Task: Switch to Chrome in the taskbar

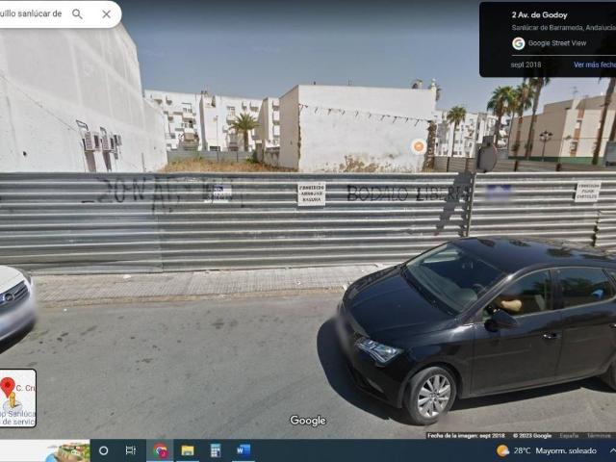Action: [160, 450]
